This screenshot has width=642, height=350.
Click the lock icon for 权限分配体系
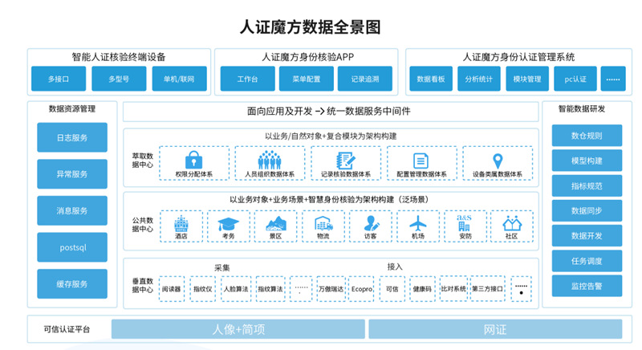click(x=193, y=160)
